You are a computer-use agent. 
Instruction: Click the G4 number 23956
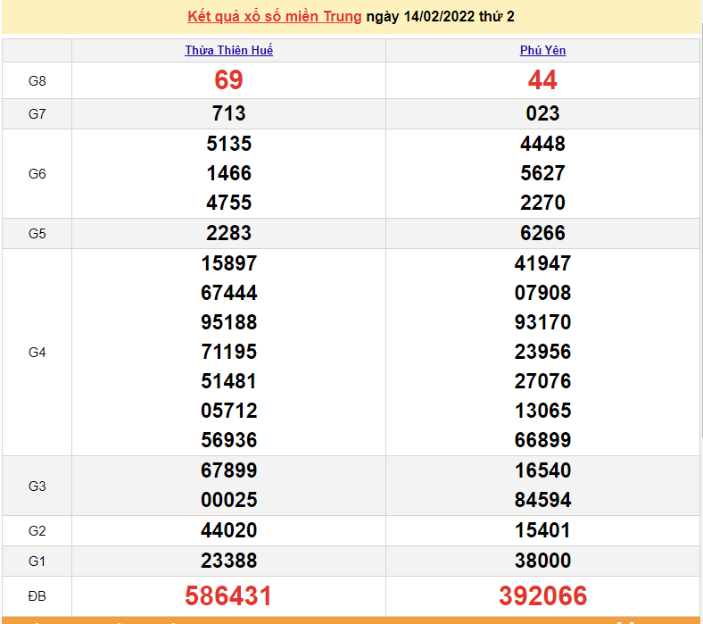(x=542, y=352)
